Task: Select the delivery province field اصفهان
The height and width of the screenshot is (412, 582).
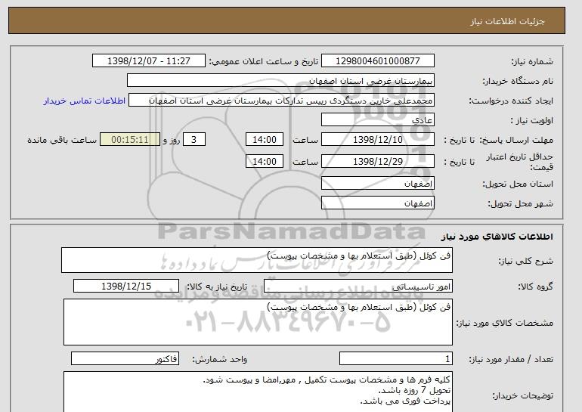Action: [378, 184]
